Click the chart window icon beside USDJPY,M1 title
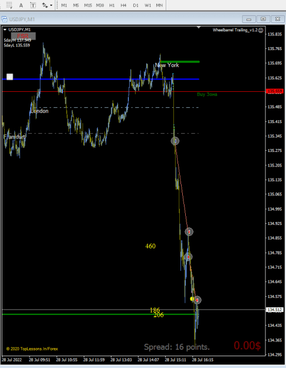 click(x=4, y=19)
